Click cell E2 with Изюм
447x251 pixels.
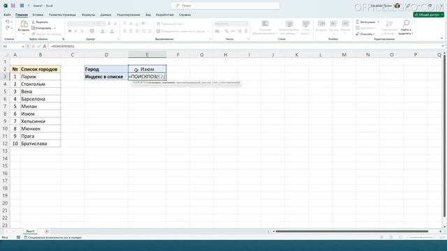[147, 69]
